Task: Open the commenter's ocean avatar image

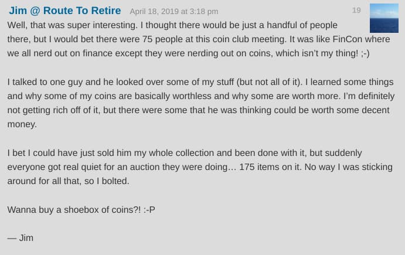Action: click(384, 18)
